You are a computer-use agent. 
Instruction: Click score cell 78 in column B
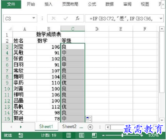tap(49, 119)
